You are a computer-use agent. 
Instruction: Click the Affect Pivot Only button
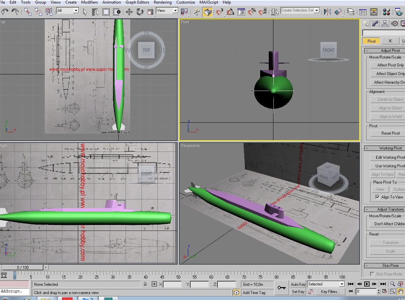tap(388, 65)
